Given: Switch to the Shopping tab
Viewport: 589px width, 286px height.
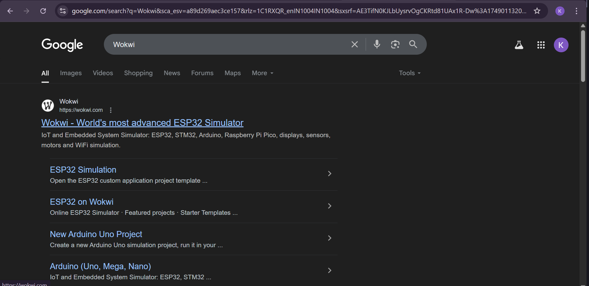Looking at the screenshot, I should 138,73.
